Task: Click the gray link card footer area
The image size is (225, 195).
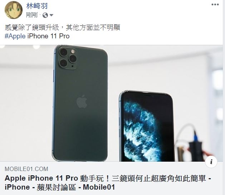Action: 112,178
